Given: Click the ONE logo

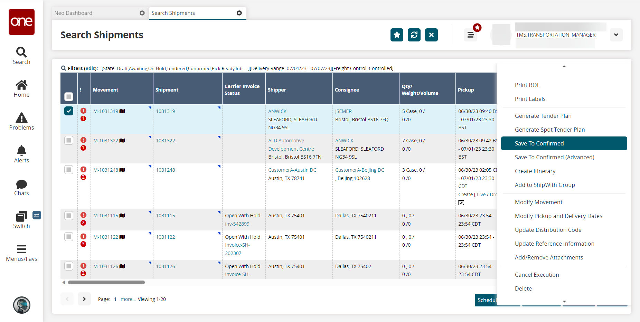Looking at the screenshot, I should 21,22.
